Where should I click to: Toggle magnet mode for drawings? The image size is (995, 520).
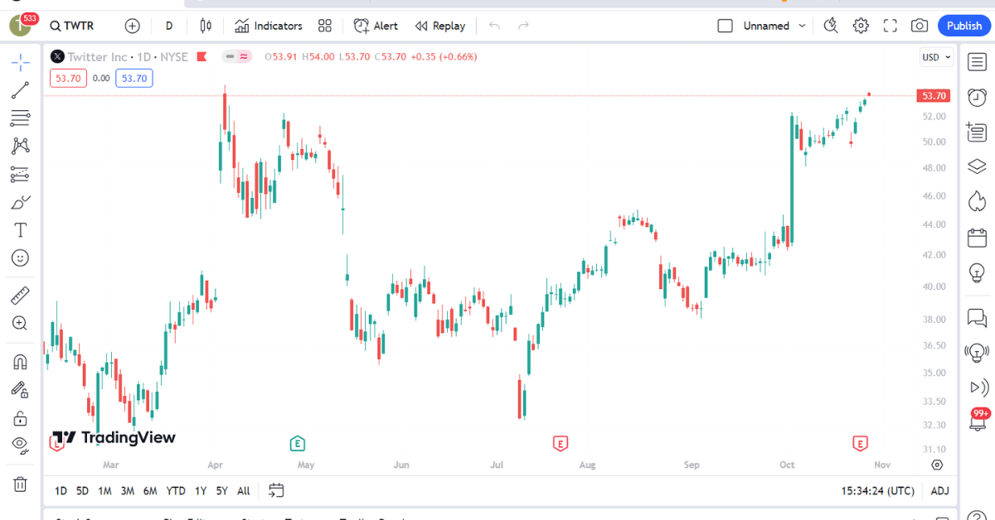[x=20, y=360]
